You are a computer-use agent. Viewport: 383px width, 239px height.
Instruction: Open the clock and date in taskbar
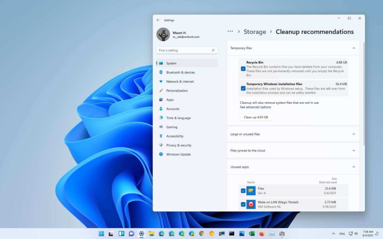tap(368, 234)
